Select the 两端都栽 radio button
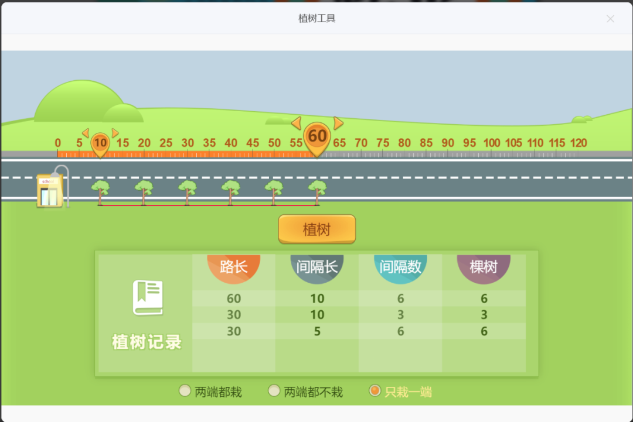The height and width of the screenshot is (422, 633). [185, 390]
